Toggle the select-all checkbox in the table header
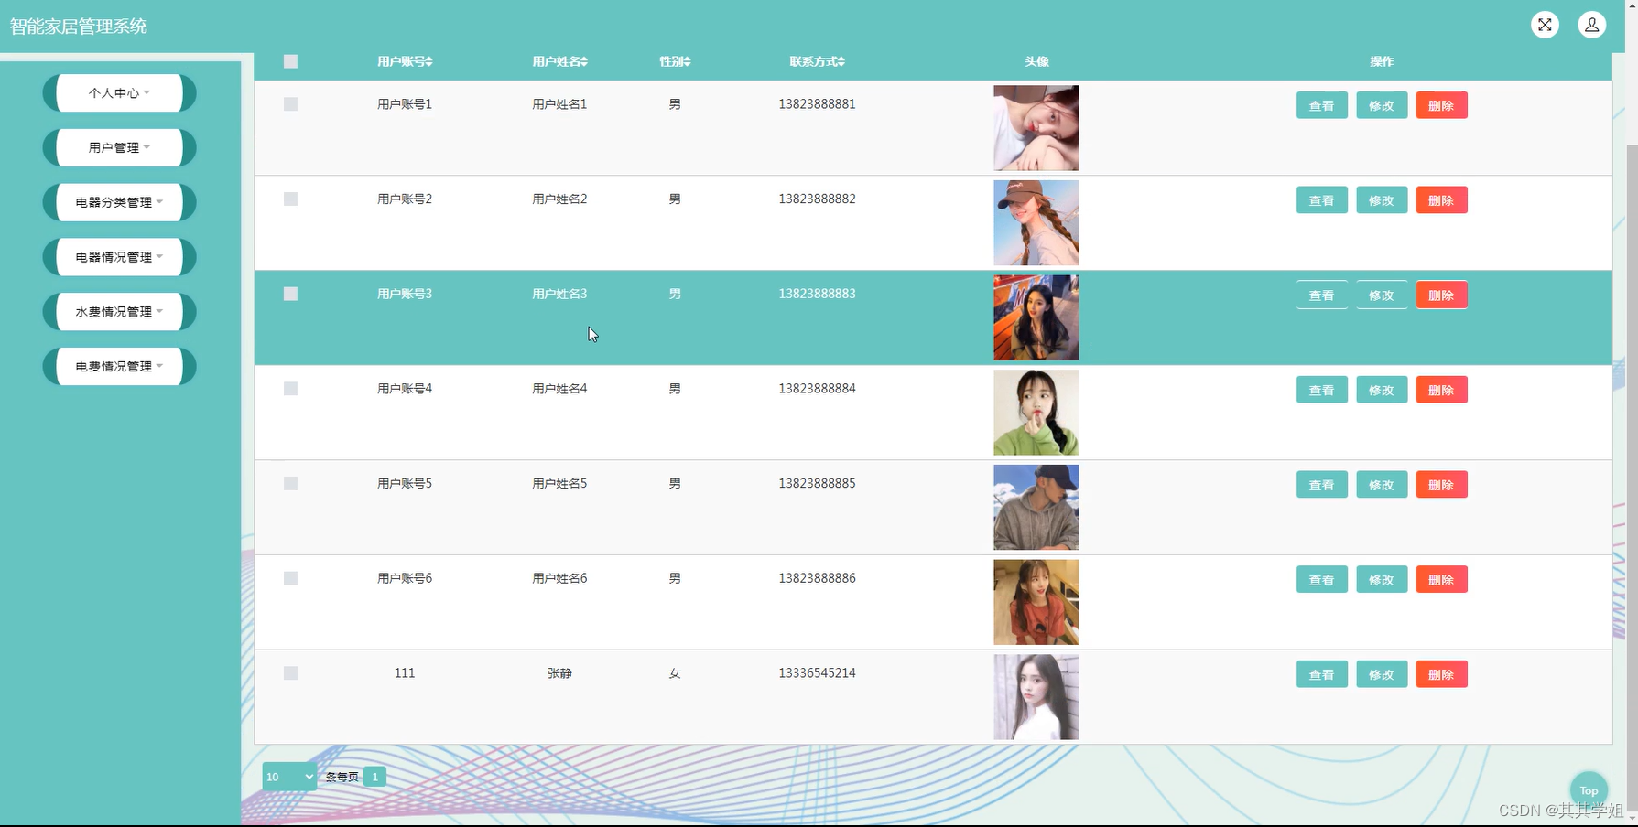The image size is (1638, 827). coord(290,61)
